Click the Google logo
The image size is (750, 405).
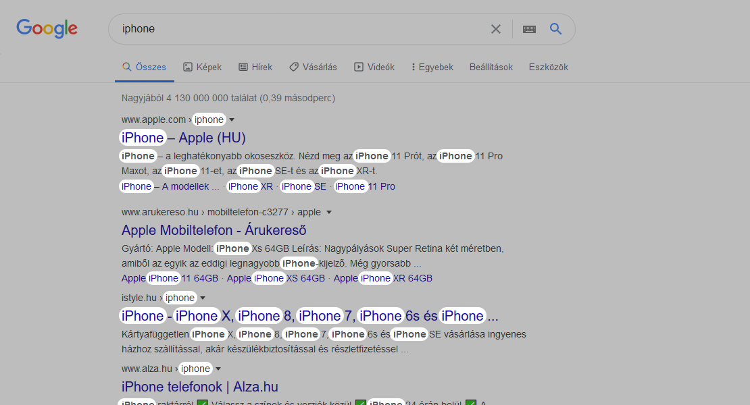tap(47, 28)
